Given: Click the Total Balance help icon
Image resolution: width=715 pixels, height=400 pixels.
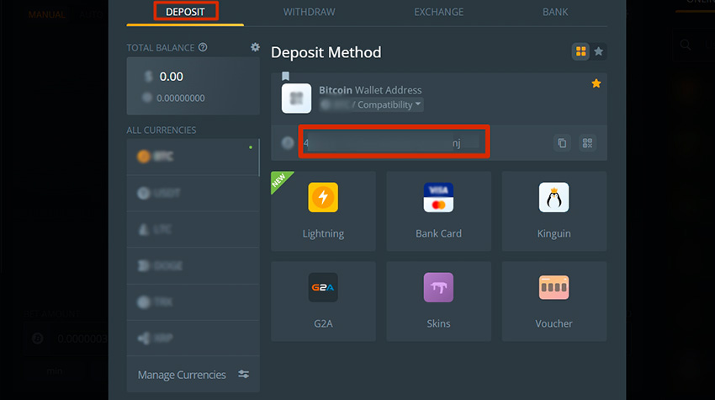Looking at the screenshot, I should tap(203, 48).
